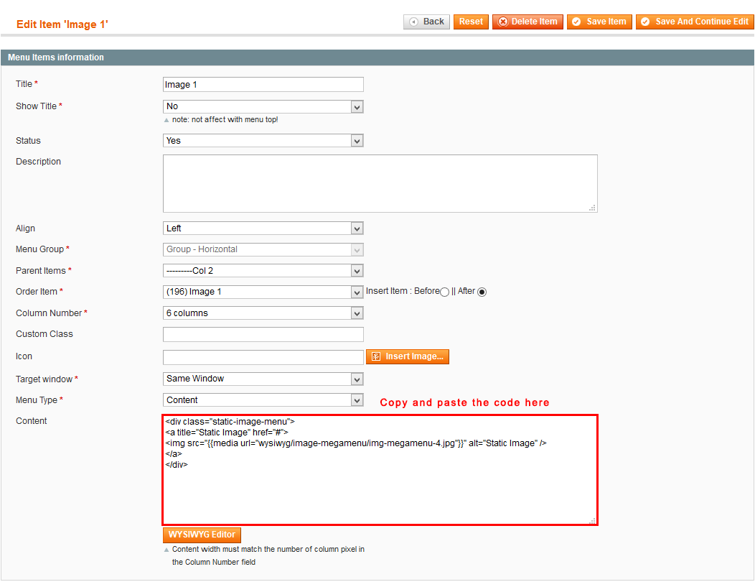The height and width of the screenshot is (582, 755).
Task: Click the Insert Image button
Action: (408, 356)
